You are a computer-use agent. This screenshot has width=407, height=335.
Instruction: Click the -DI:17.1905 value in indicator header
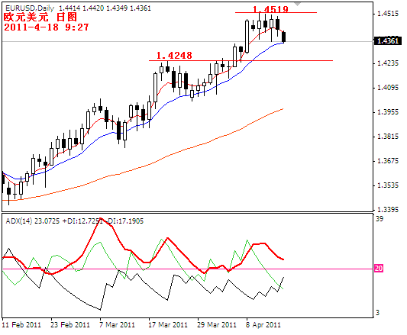(x=125, y=221)
